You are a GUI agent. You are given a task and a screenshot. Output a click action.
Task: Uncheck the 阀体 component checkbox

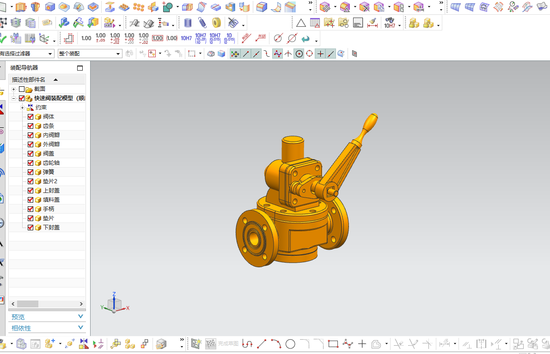click(31, 117)
